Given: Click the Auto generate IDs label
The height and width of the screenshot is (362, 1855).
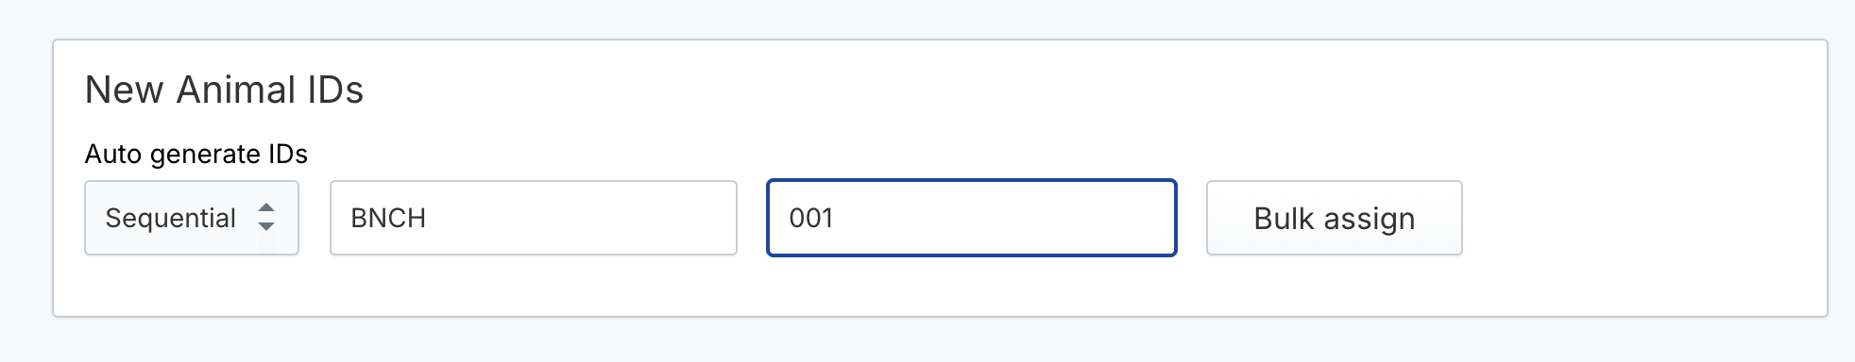Looking at the screenshot, I should click(196, 154).
